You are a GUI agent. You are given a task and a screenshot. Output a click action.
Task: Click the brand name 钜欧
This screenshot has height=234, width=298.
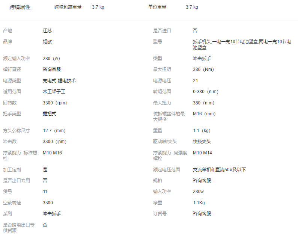pos(47,42)
